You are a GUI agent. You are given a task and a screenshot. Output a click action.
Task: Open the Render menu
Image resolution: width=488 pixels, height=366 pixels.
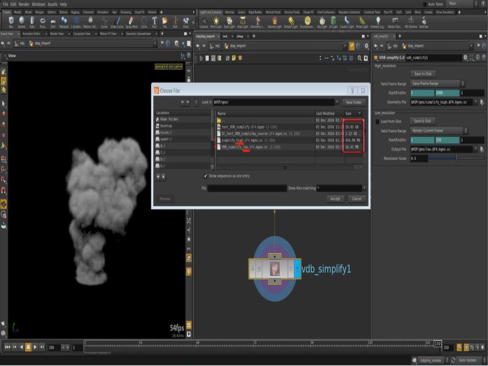24,4
